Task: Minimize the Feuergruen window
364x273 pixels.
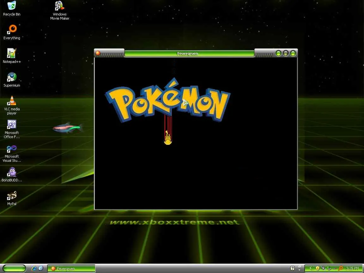Action: [278, 53]
